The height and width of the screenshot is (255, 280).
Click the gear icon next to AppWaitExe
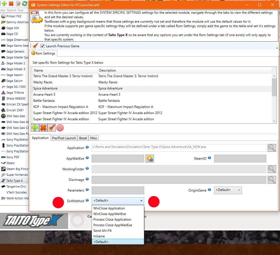(150, 159)
